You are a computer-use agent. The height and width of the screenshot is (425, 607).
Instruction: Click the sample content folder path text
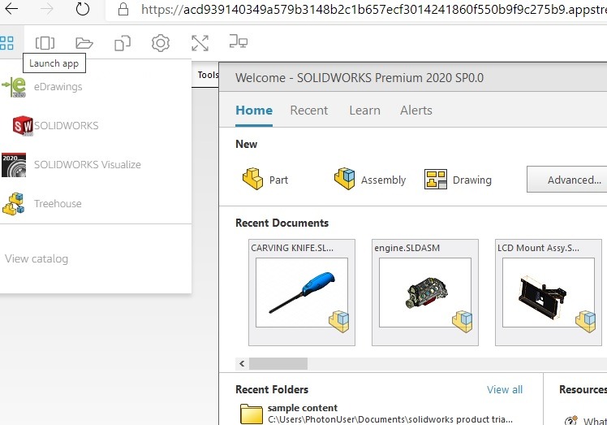pos(390,419)
